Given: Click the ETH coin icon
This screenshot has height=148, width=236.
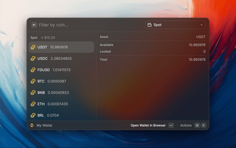Looking at the screenshot, I should click(33, 104).
